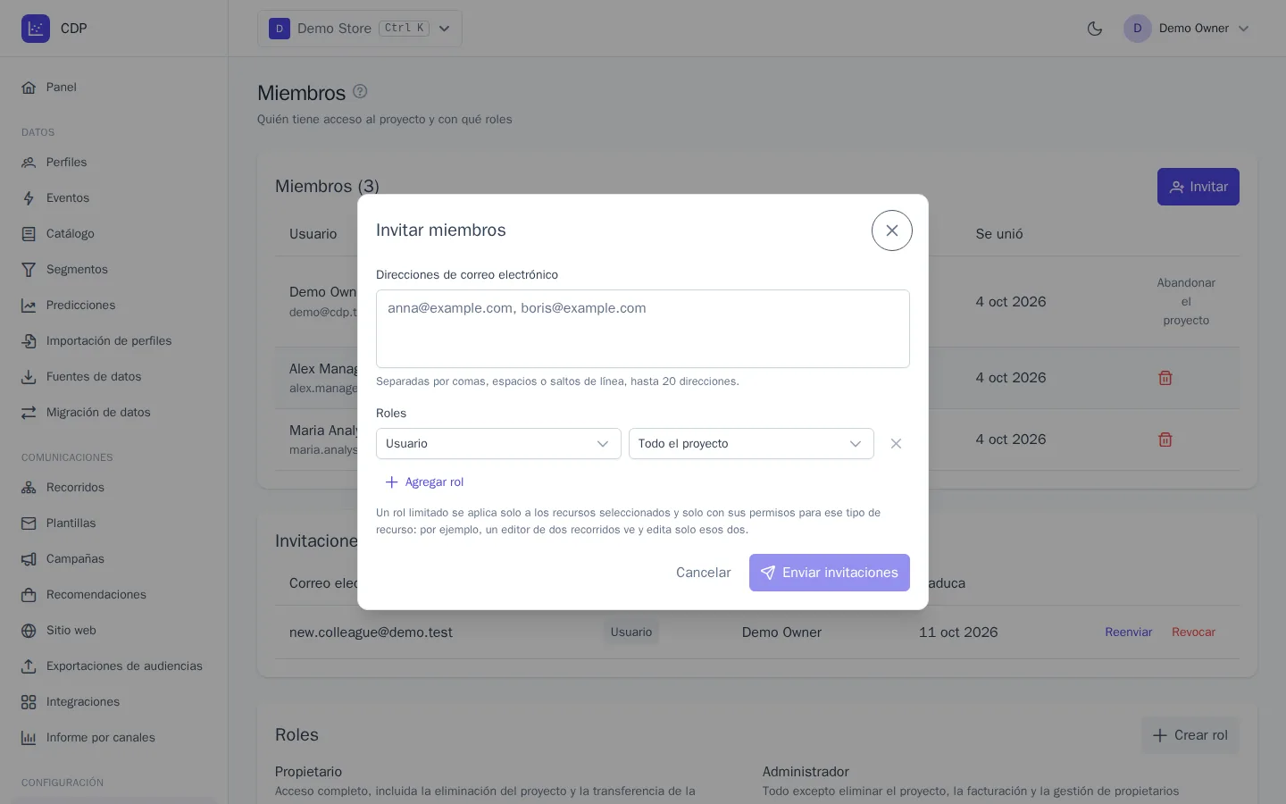The width and height of the screenshot is (1286, 804).
Task: Toggle dark mode moon icon
Action: tap(1095, 29)
